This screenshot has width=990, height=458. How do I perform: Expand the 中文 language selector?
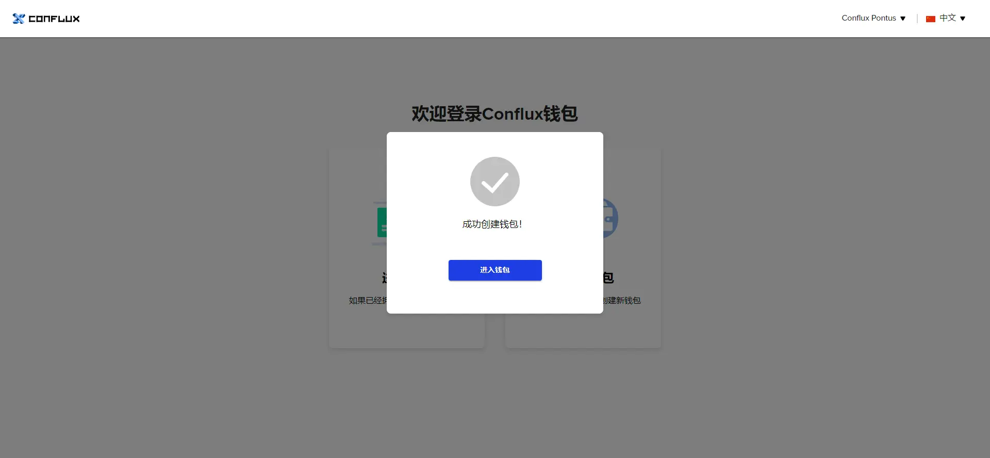[946, 18]
